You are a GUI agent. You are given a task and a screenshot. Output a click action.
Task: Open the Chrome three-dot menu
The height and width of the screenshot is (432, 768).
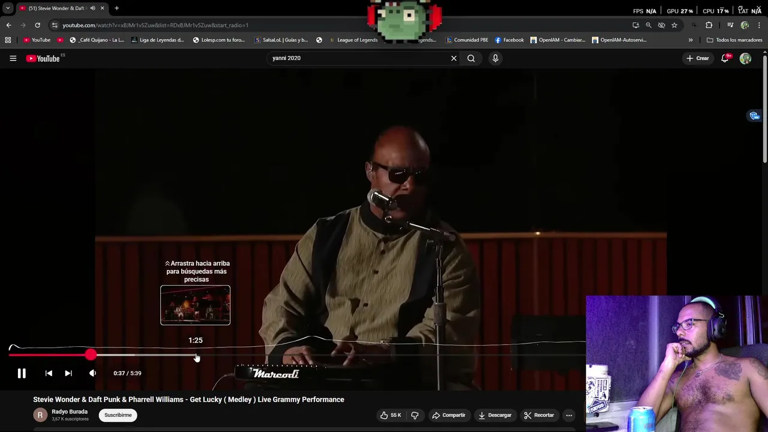click(760, 25)
